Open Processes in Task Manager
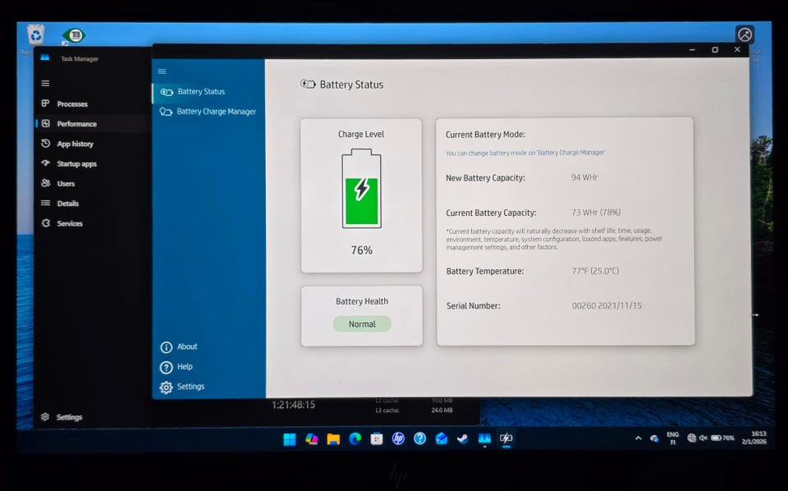This screenshot has height=491, width=788. tap(93, 104)
